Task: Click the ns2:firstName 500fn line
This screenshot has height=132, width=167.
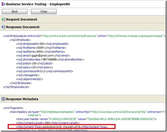Action: pos(41,48)
